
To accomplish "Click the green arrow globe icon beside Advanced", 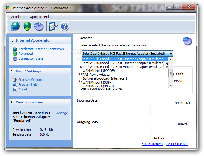I will click(x=15, y=54).
